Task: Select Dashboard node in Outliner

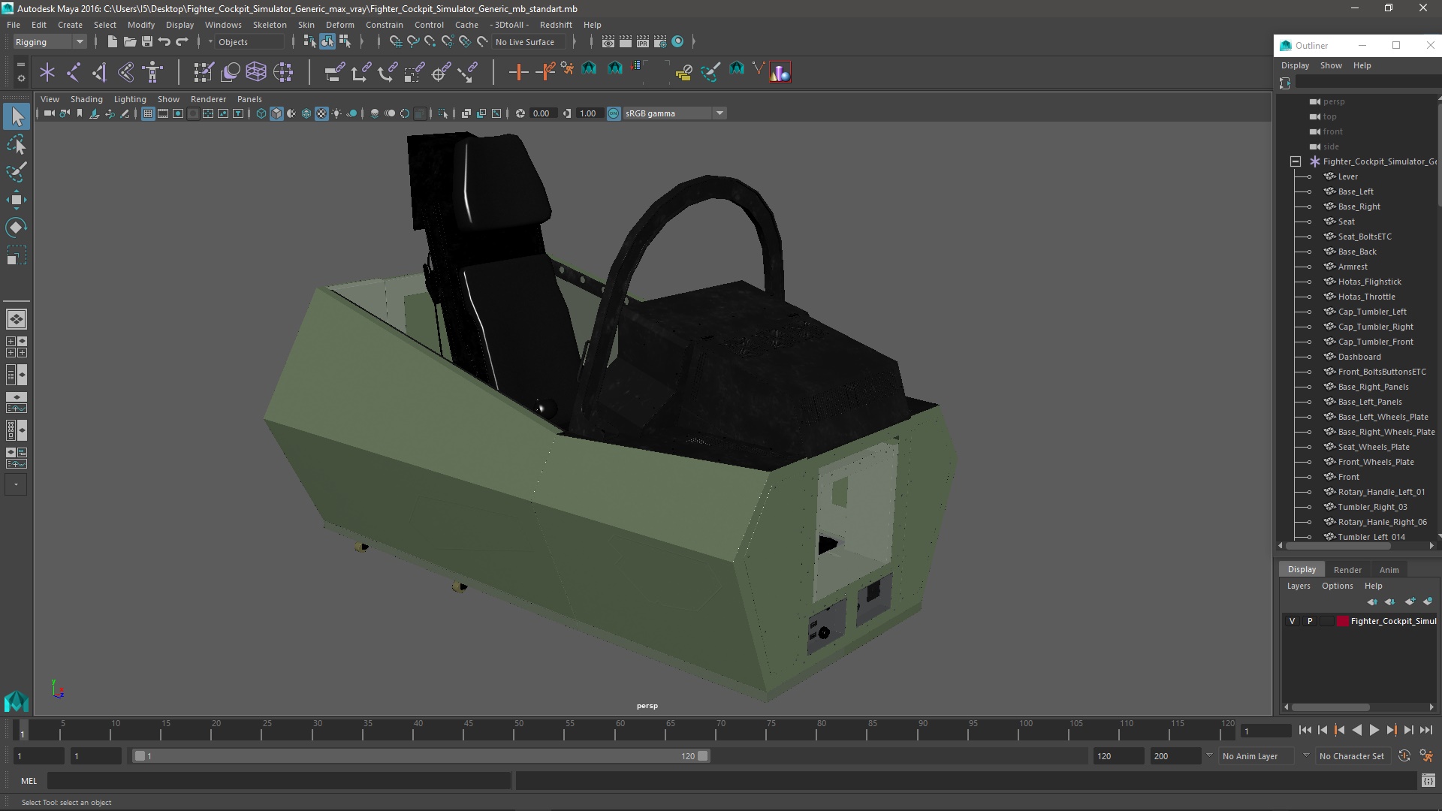Action: pyautogui.click(x=1359, y=357)
